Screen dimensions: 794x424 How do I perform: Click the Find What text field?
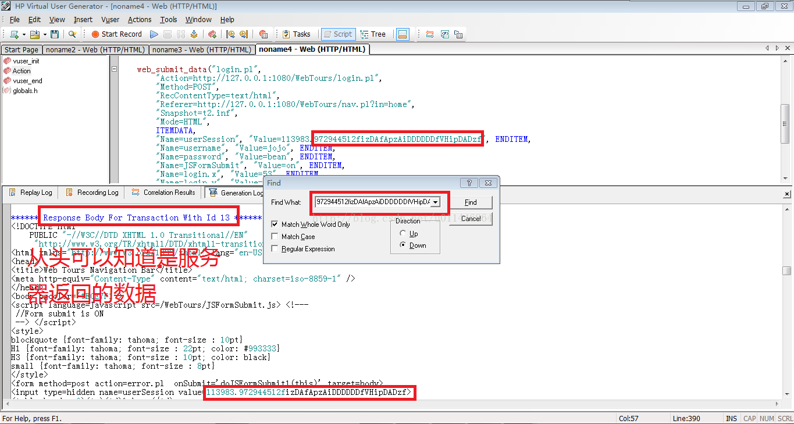pos(372,202)
